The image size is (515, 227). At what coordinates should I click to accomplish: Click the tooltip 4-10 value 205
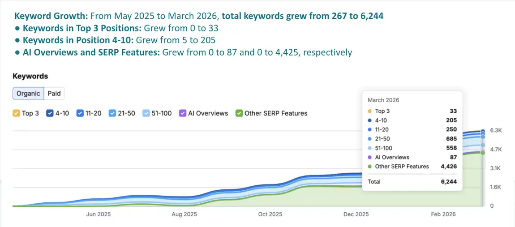(x=451, y=120)
